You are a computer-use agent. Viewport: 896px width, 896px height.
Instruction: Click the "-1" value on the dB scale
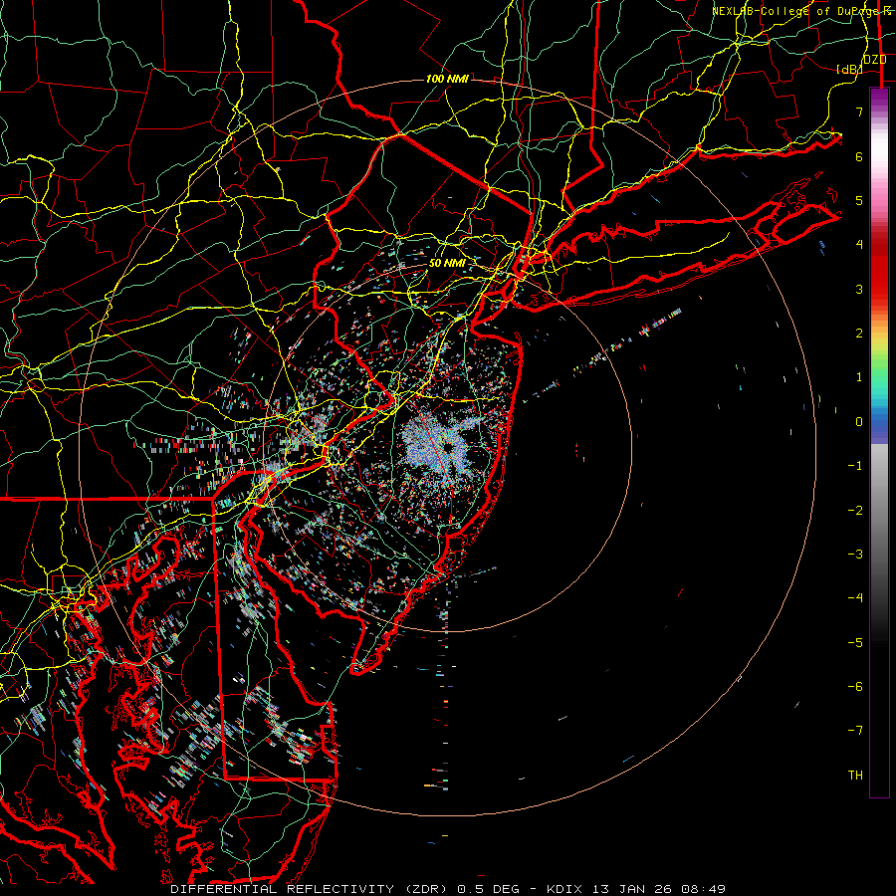point(855,466)
